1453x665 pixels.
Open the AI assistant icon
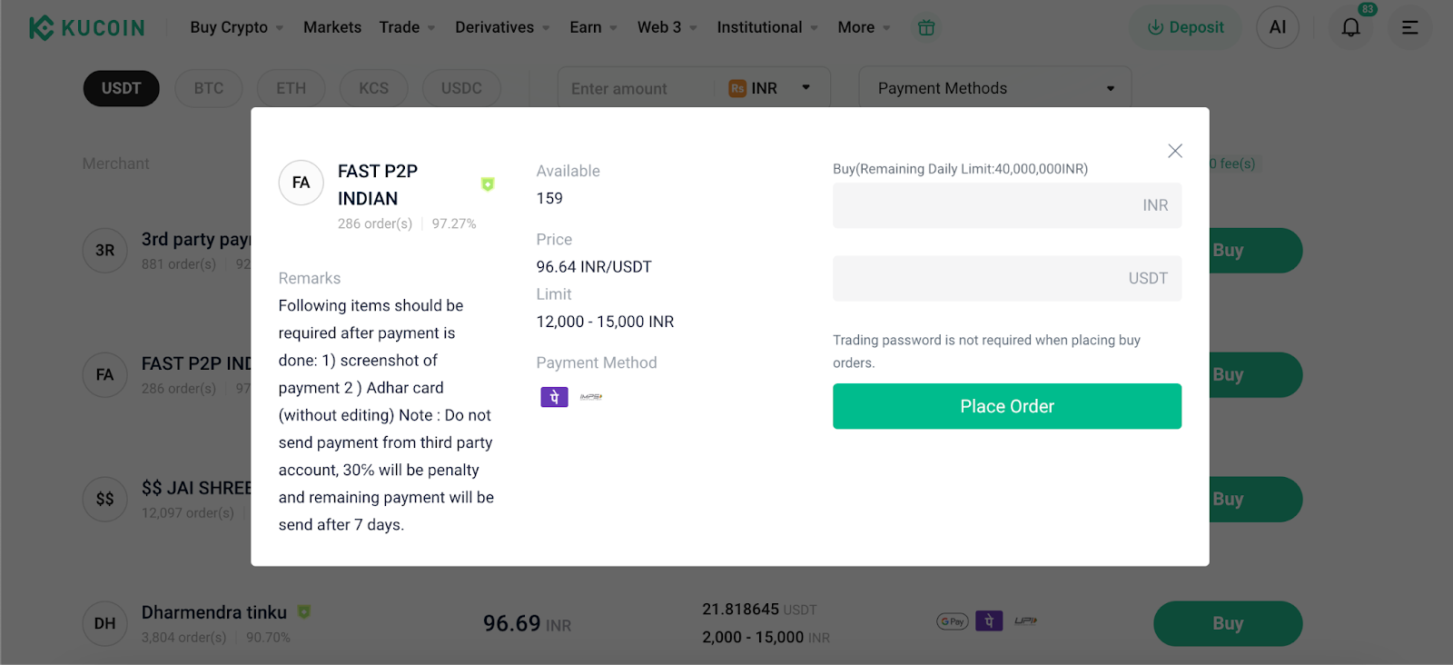pyautogui.click(x=1277, y=27)
